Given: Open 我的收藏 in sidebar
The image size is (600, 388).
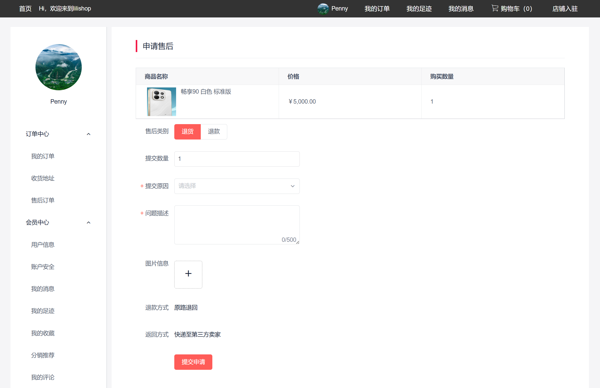Looking at the screenshot, I should [x=43, y=333].
